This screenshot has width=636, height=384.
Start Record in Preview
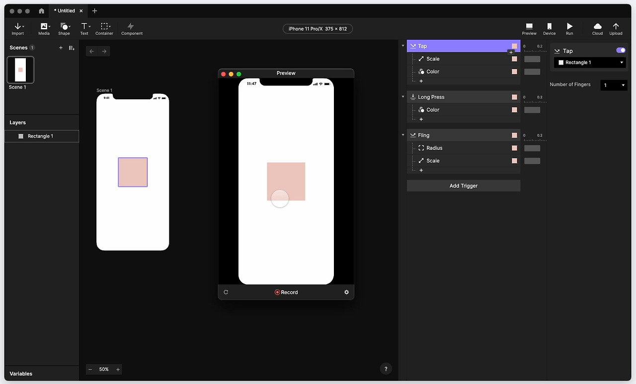286,292
